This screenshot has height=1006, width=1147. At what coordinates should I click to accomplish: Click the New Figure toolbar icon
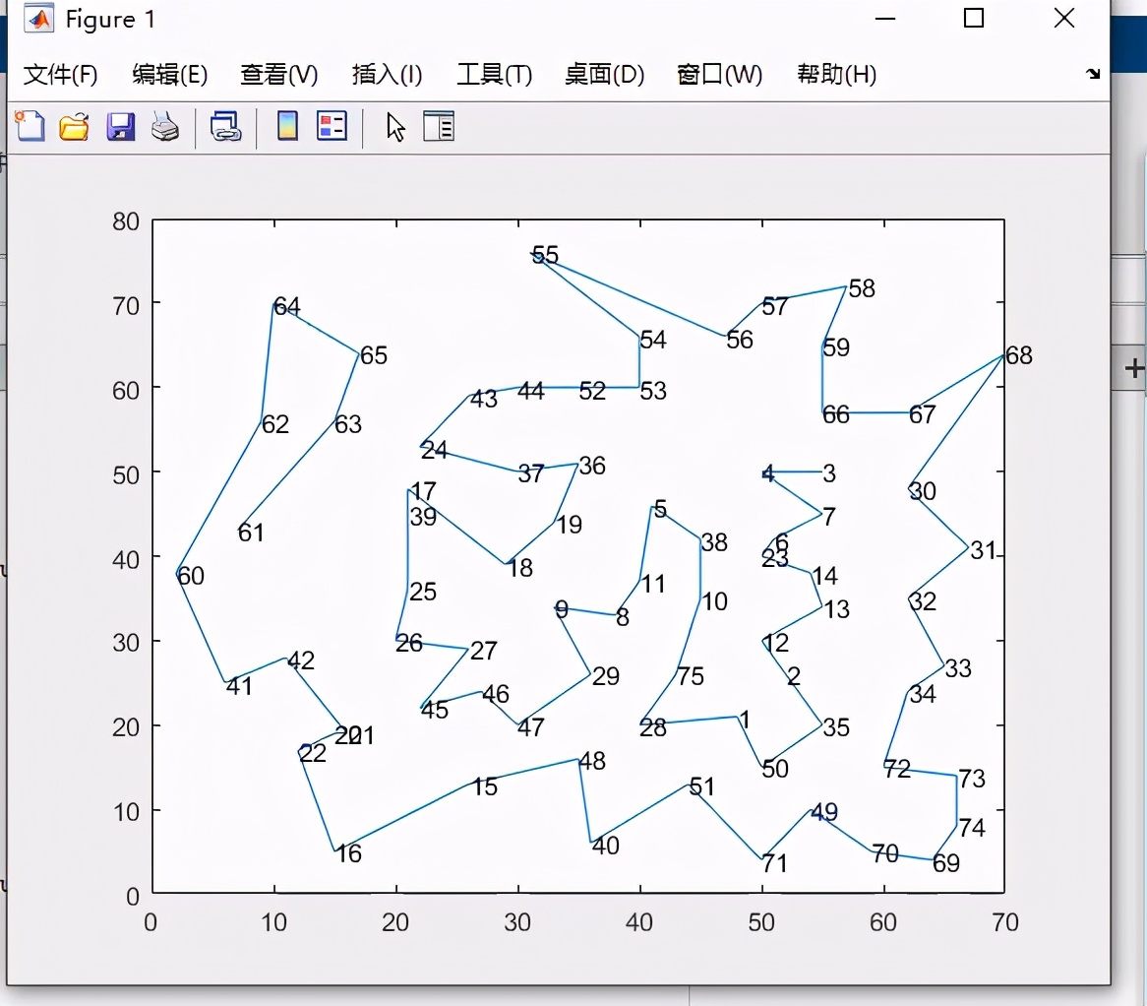30,126
